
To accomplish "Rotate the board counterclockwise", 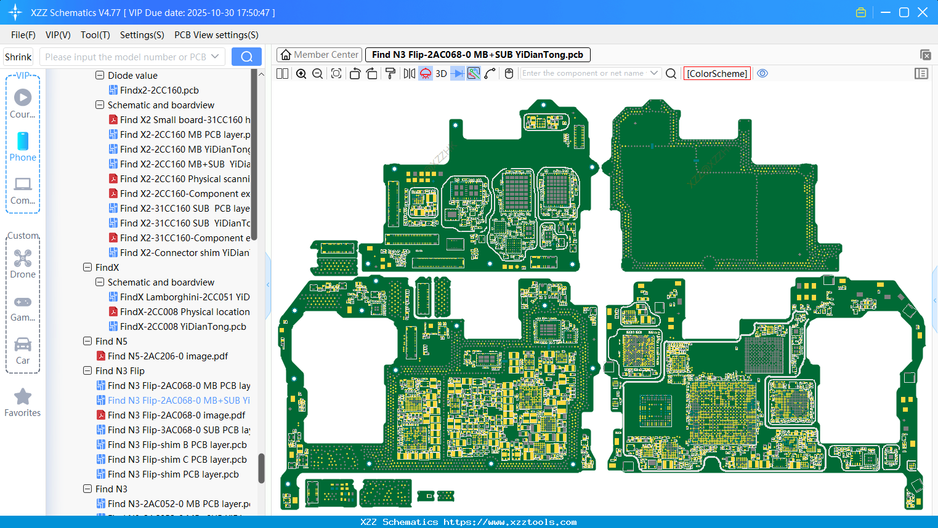I will pyautogui.click(x=355, y=74).
